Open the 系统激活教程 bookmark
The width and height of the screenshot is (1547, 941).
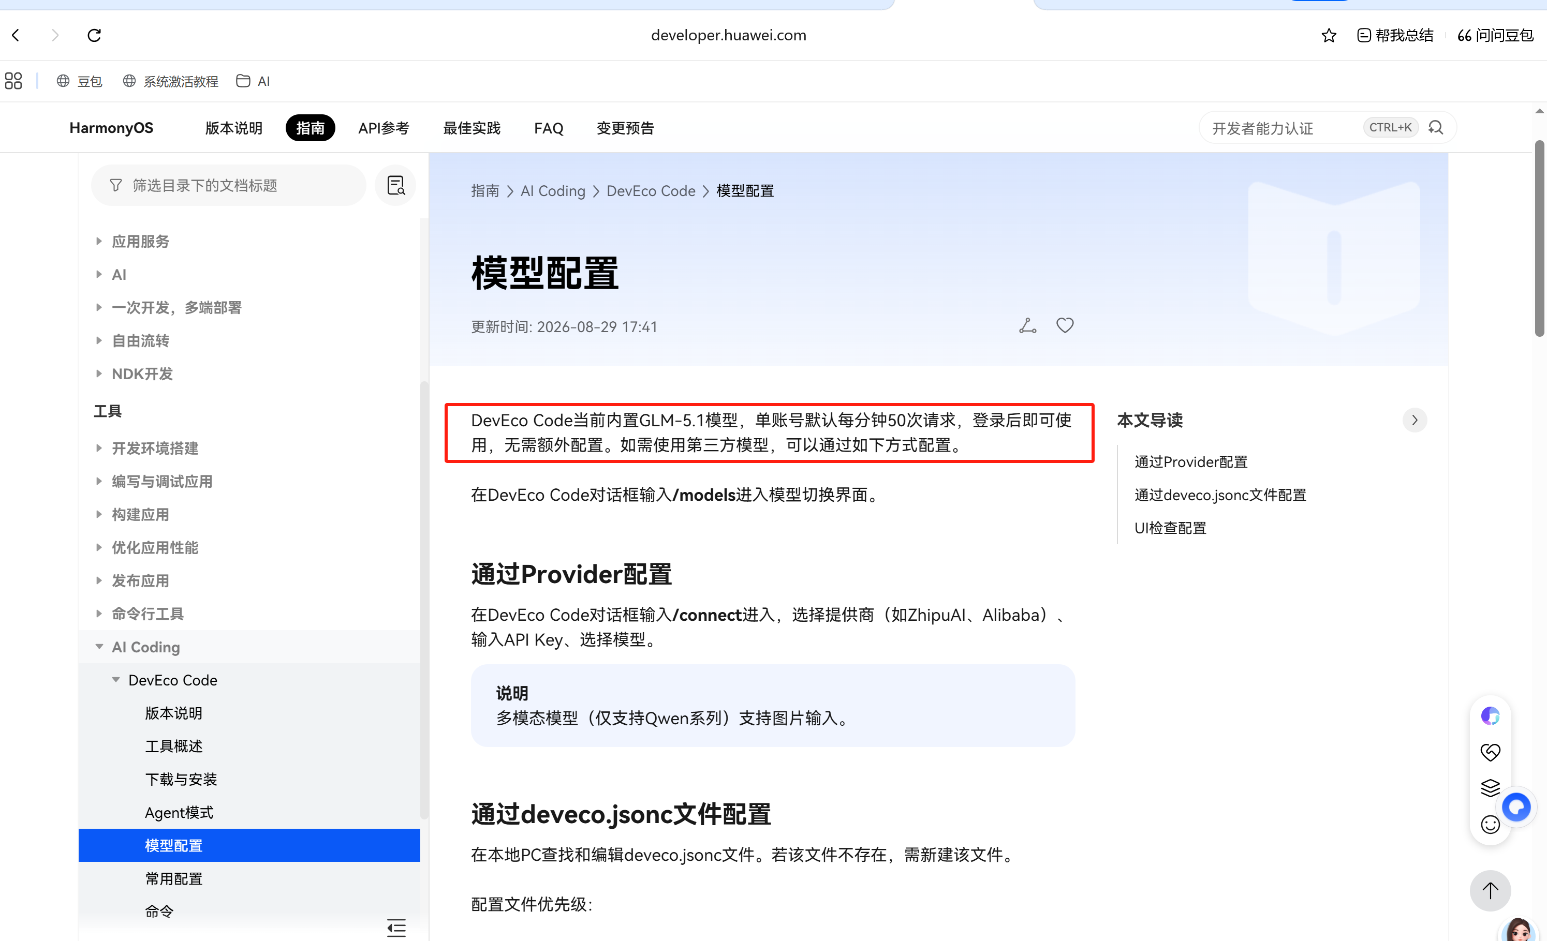point(170,81)
